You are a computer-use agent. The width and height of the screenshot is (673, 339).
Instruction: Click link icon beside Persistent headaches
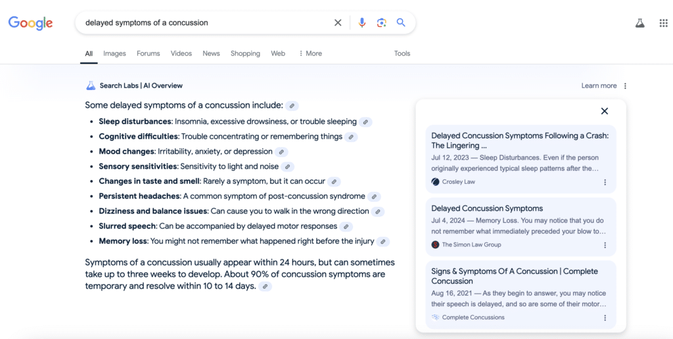click(374, 196)
